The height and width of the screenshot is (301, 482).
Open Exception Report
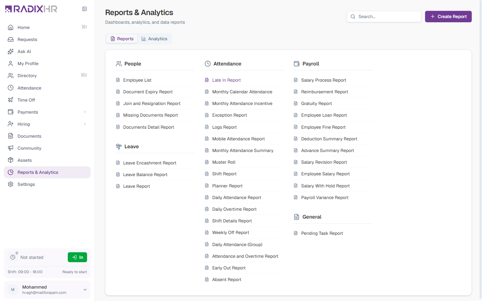pos(230,115)
